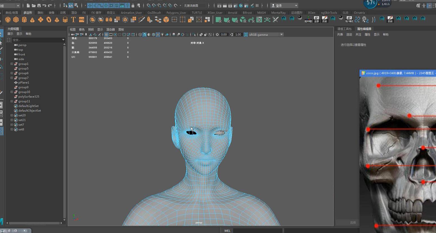Create a polygon sphere from the shelf
The height and width of the screenshot is (233, 436).
click(x=8, y=19)
